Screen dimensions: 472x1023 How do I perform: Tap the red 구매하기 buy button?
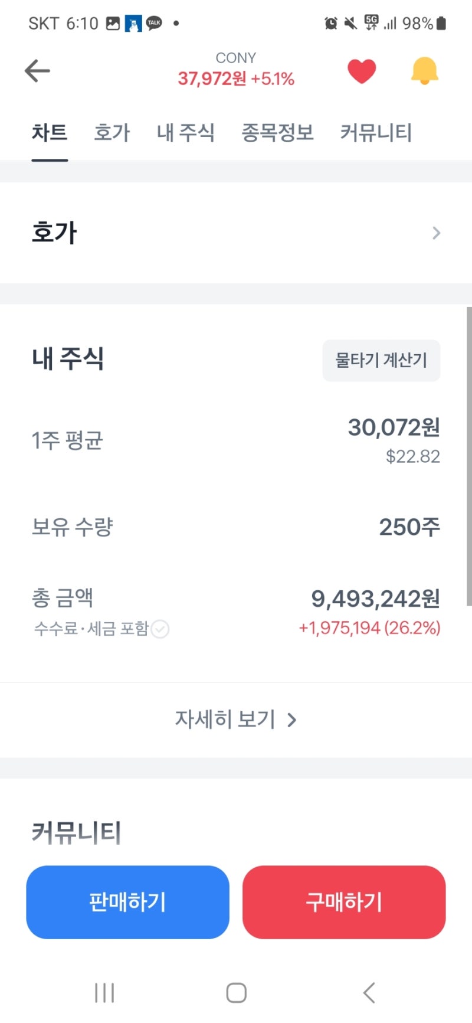tap(344, 903)
